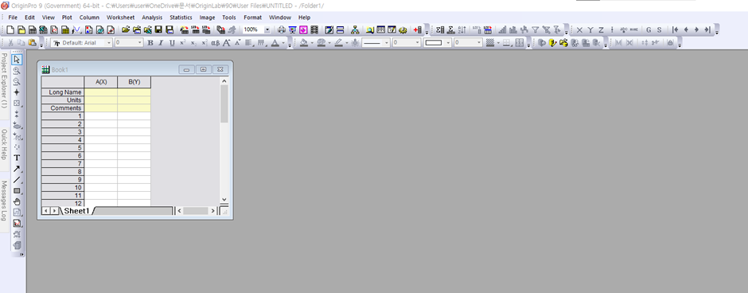Open the Statistics menu

pyautogui.click(x=181, y=18)
